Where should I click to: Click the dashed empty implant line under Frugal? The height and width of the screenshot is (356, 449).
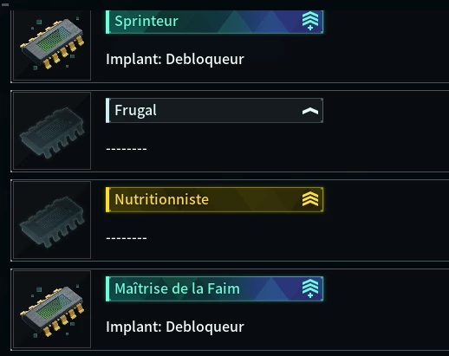pos(127,149)
